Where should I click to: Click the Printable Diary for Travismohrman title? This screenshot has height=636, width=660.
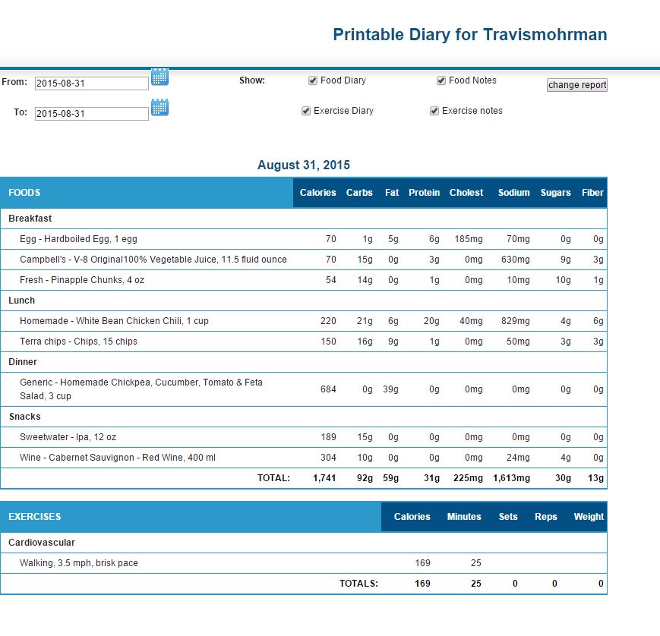(x=469, y=35)
